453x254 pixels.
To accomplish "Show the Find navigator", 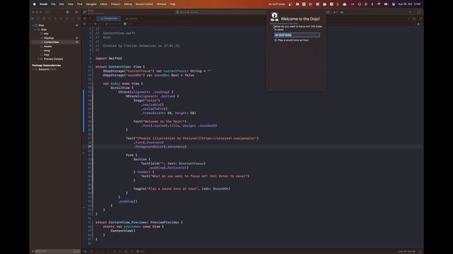I will coord(50,18).
